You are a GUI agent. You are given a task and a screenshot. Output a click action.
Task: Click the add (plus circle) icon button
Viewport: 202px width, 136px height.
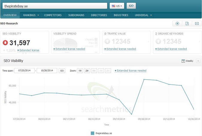click(x=177, y=24)
